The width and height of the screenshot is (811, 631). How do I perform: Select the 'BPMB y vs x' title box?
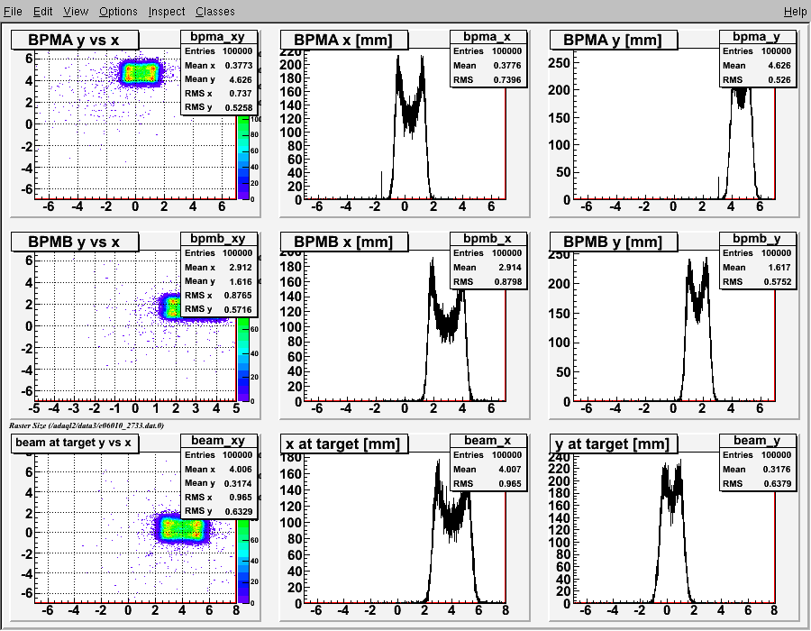(75, 242)
